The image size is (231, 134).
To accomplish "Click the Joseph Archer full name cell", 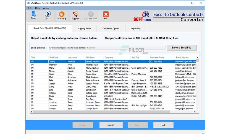I will tap(94, 84).
